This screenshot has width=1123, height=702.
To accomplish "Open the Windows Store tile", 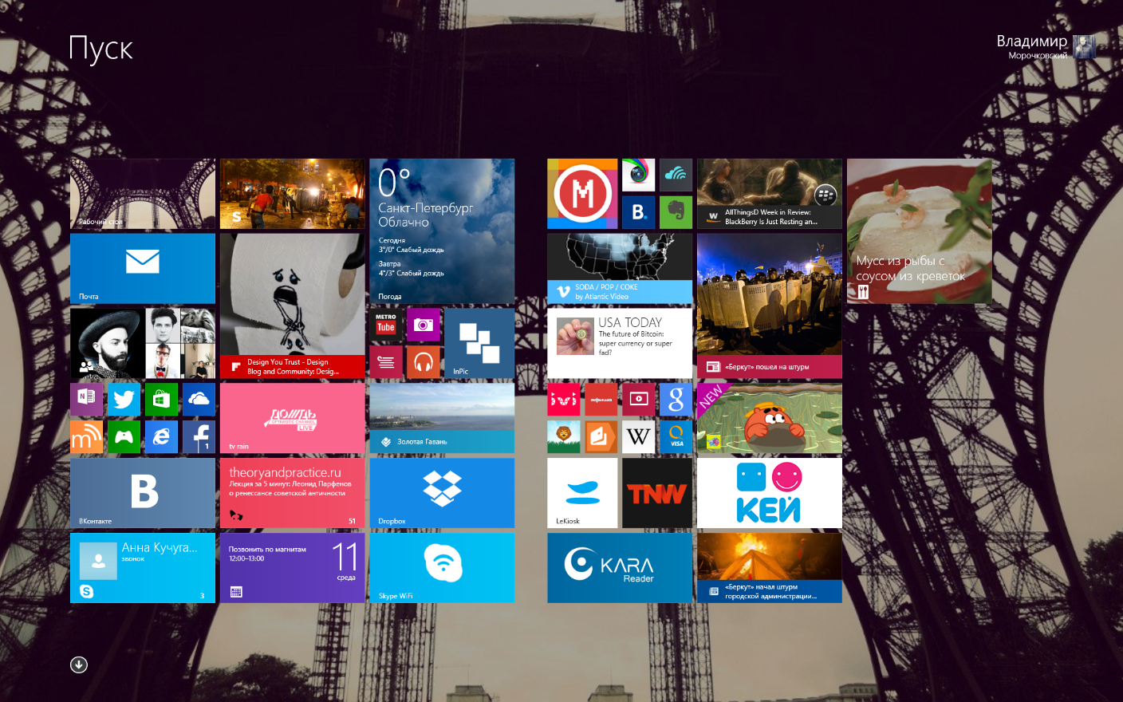I will coord(161,400).
